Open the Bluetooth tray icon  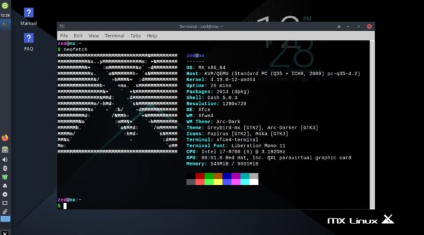coord(5,168)
